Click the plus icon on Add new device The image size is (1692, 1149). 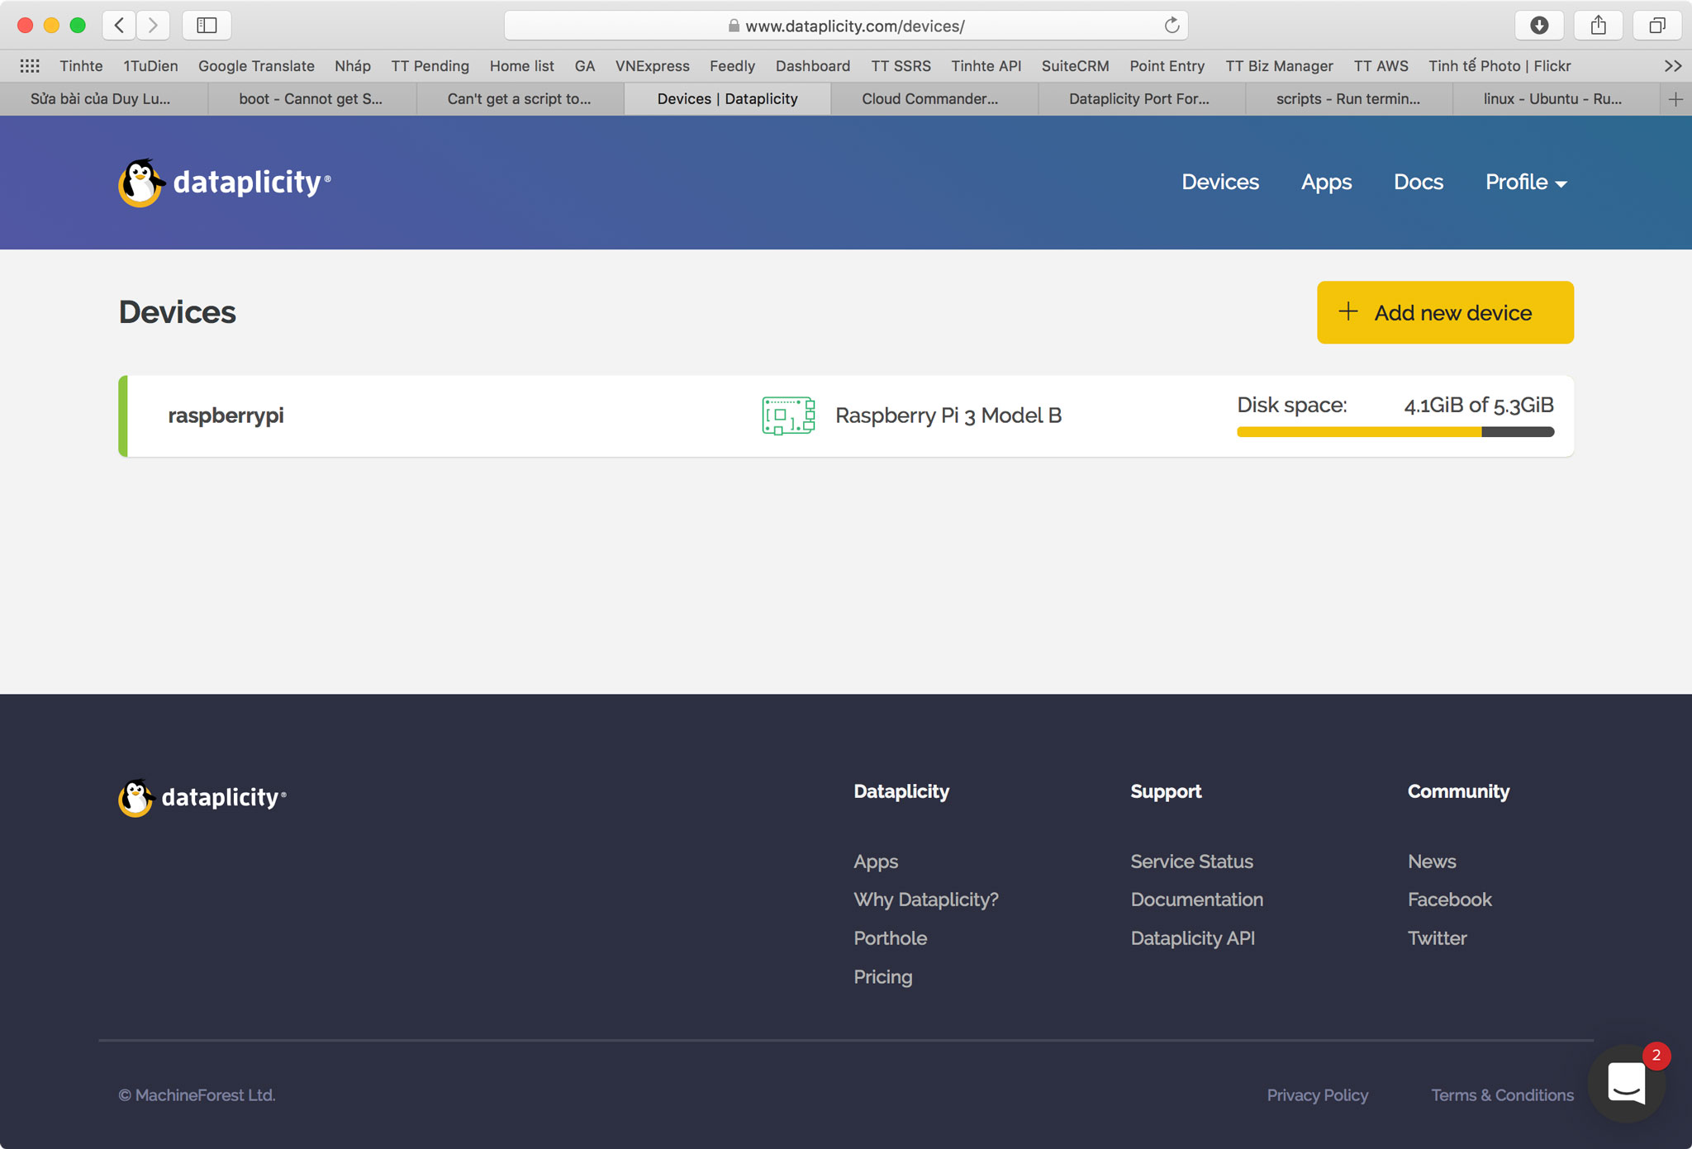coord(1348,311)
